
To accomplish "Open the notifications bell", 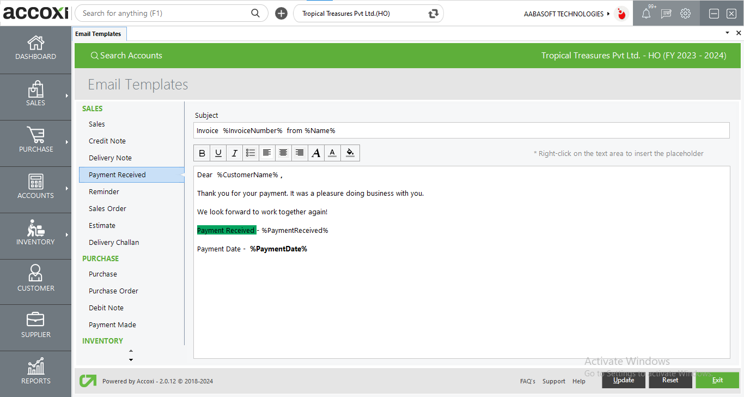I will [646, 14].
